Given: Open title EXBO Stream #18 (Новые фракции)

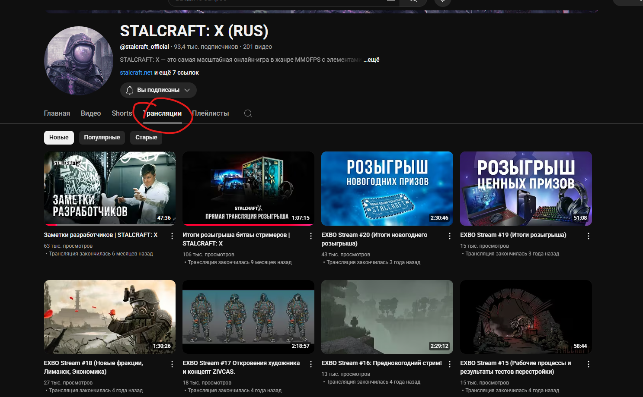Looking at the screenshot, I should (93, 367).
